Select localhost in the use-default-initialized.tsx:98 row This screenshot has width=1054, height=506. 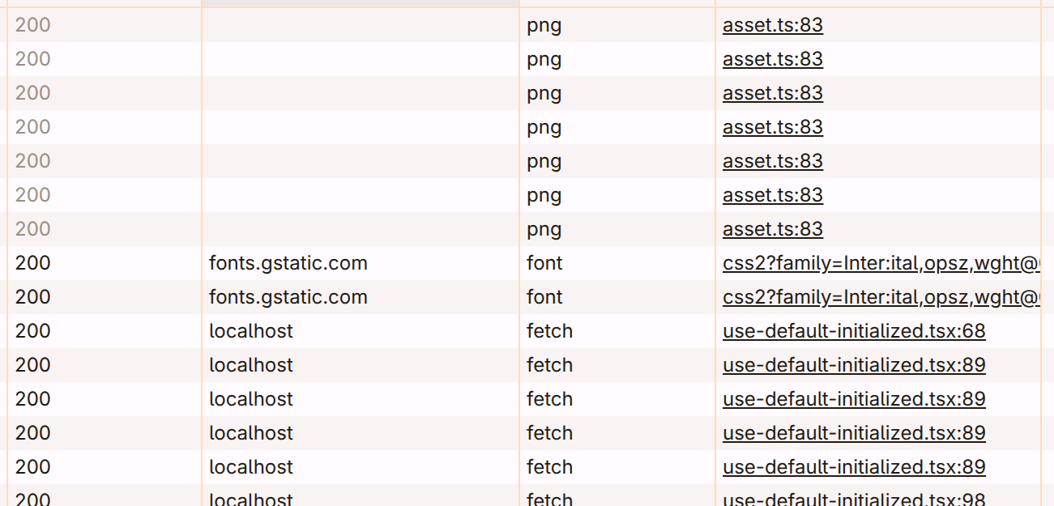tap(251, 500)
